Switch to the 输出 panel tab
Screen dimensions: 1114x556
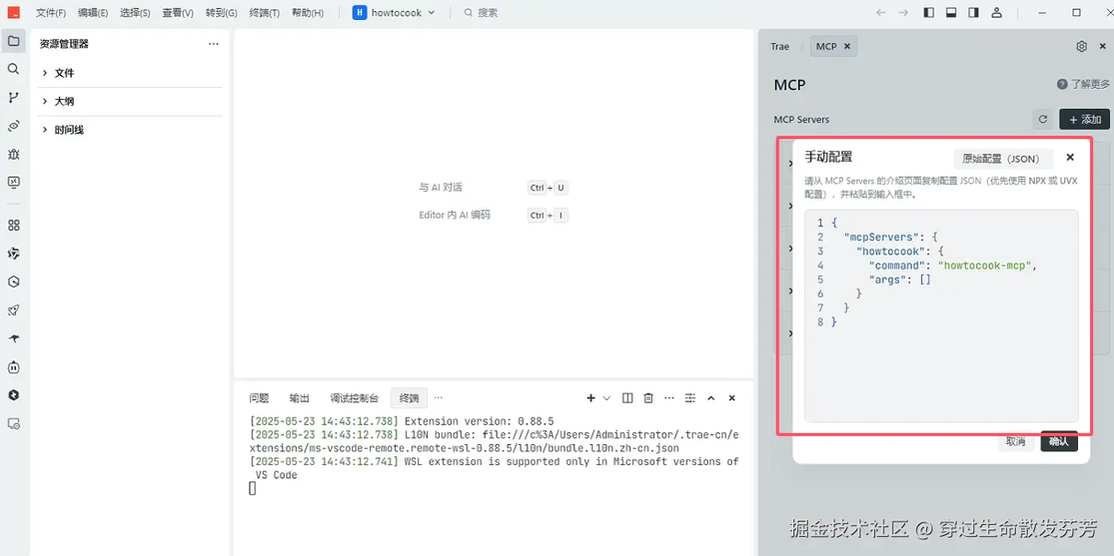point(299,398)
